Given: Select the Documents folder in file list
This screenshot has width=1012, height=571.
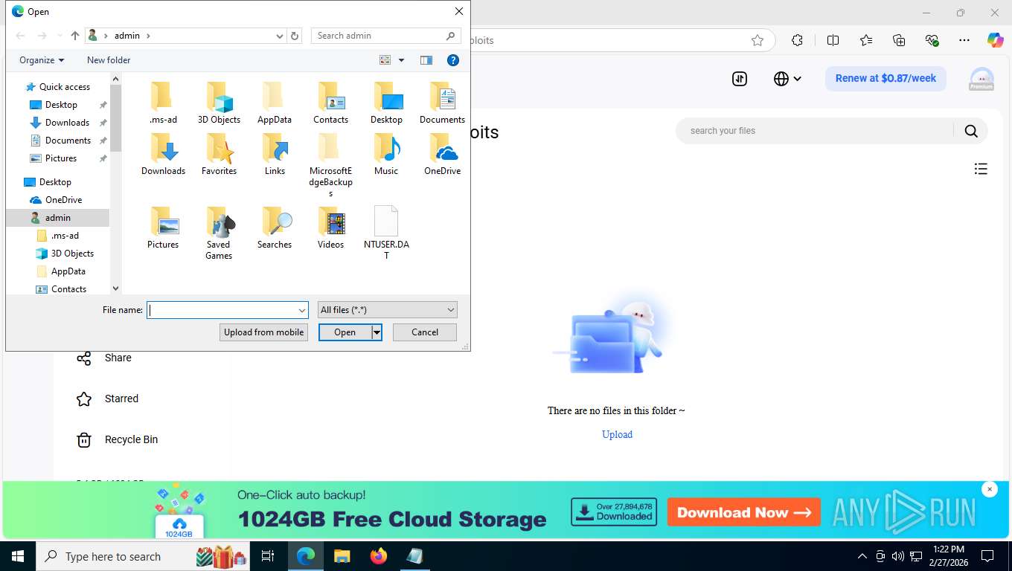Looking at the screenshot, I should pyautogui.click(x=442, y=103).
